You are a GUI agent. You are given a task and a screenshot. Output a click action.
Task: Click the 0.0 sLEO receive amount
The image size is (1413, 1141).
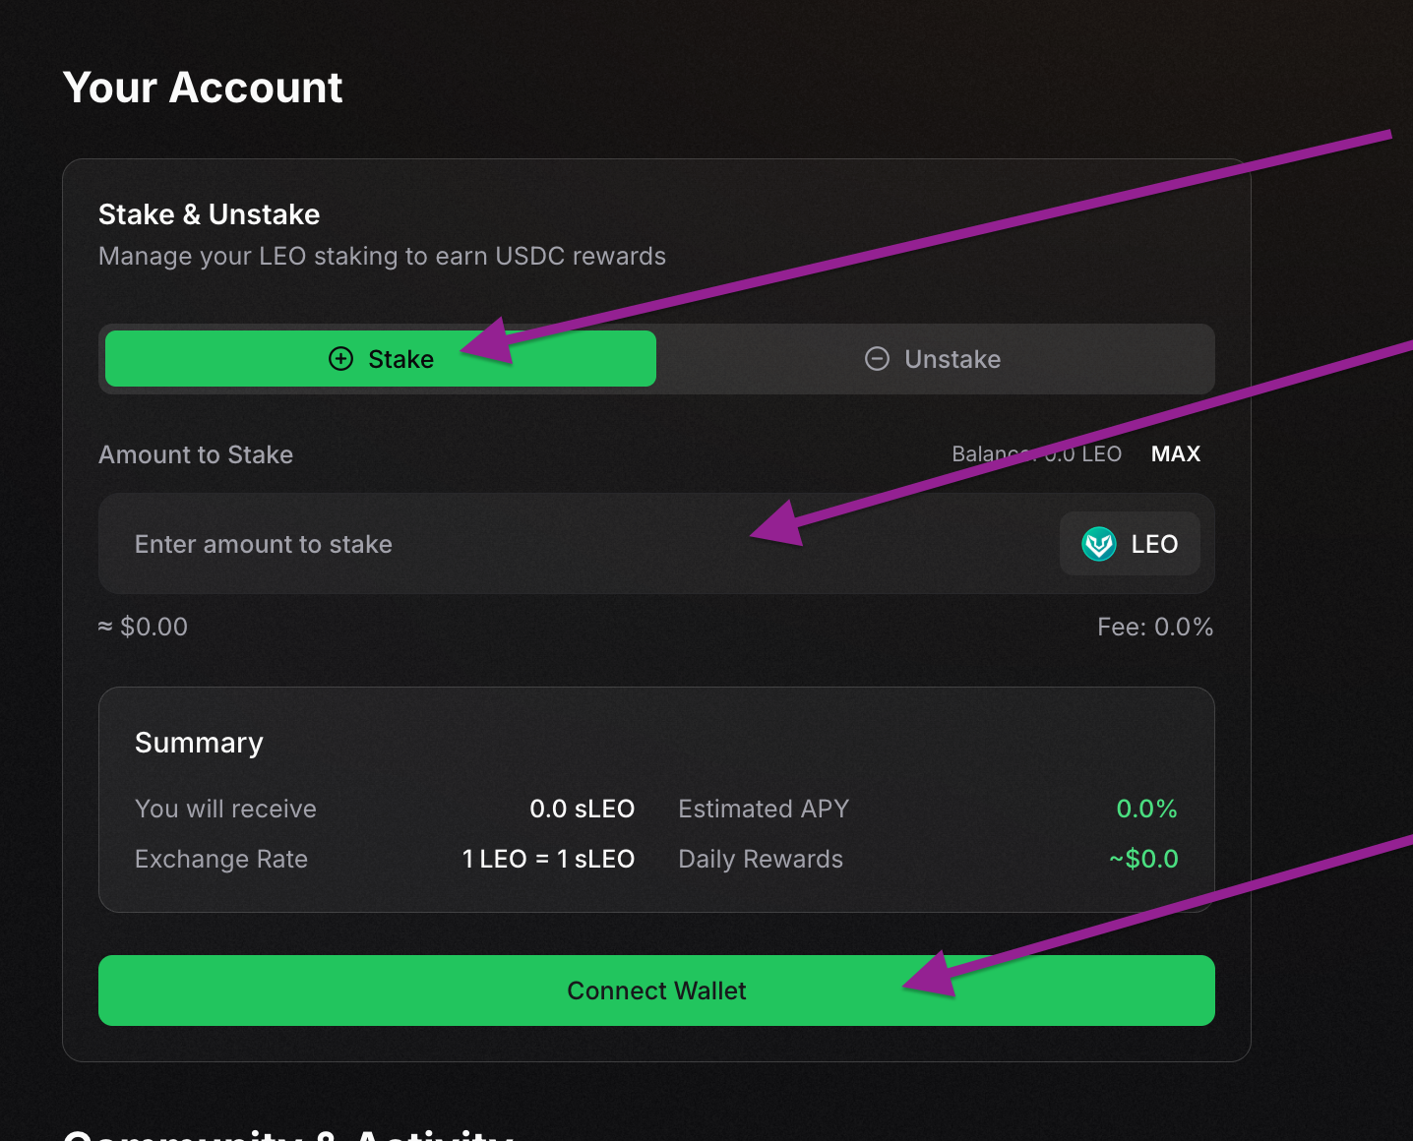tap(582, 809)
